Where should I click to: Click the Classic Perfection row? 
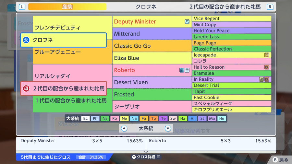[x=232, y=49]
